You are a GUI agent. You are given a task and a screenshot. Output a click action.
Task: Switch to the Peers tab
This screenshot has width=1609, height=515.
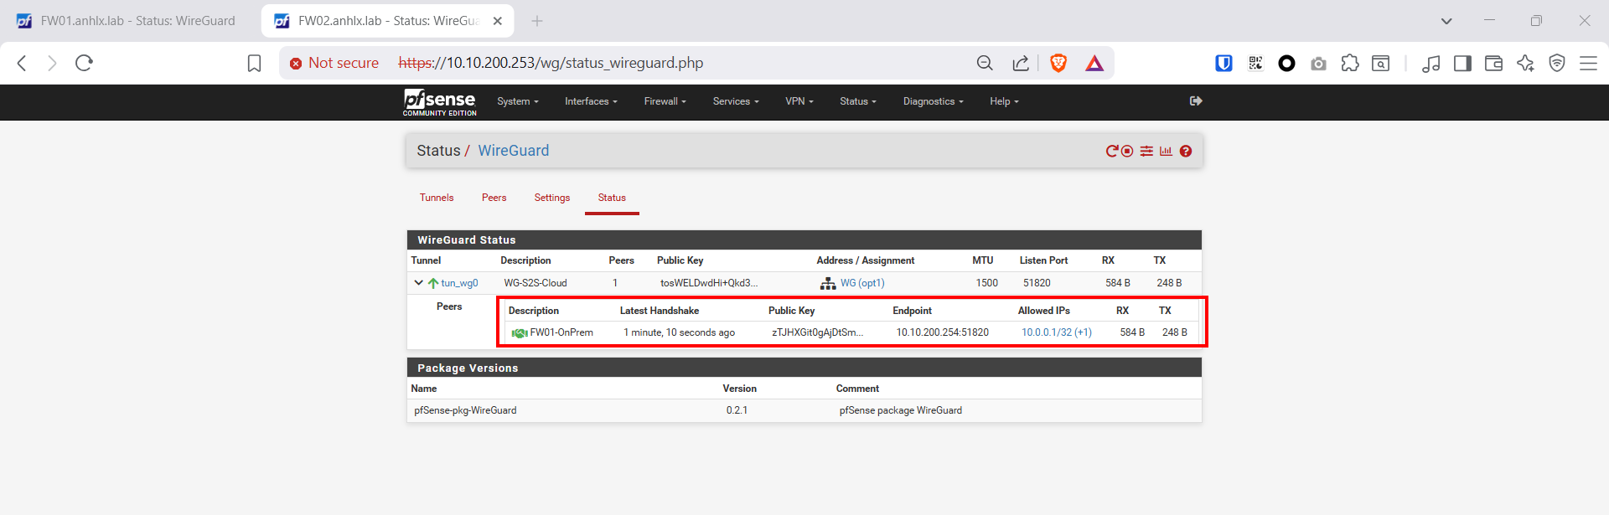pyautogui.click(x=494, y=198)
